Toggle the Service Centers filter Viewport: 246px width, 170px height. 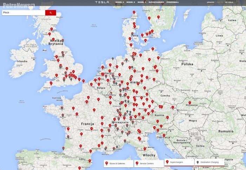click(x=149, y=164)
